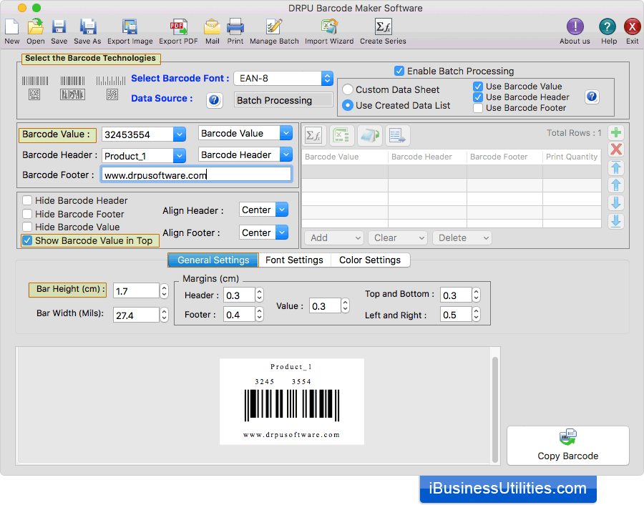Check Hide Barcode Header

coord(27,200)
